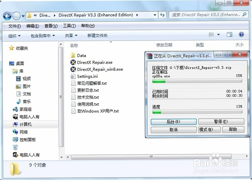The height and width of the screenshot is (180, 252).
Task: Select 桌面 in navigation pane
Action: (x=16, y=63)
